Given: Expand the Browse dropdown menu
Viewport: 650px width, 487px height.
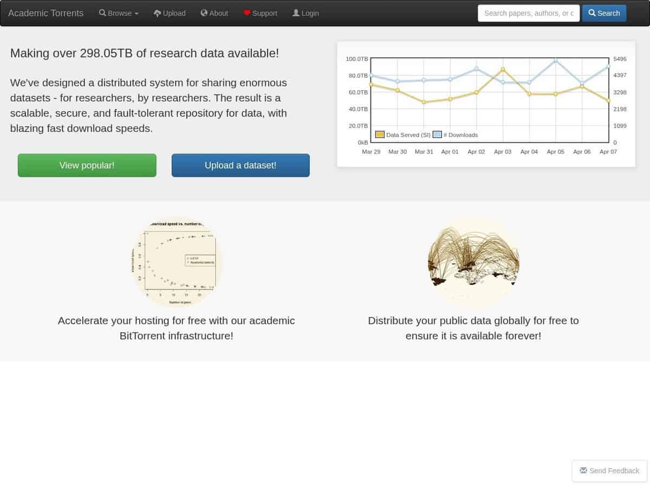Looking at the screenshot, I should point(119,13).
